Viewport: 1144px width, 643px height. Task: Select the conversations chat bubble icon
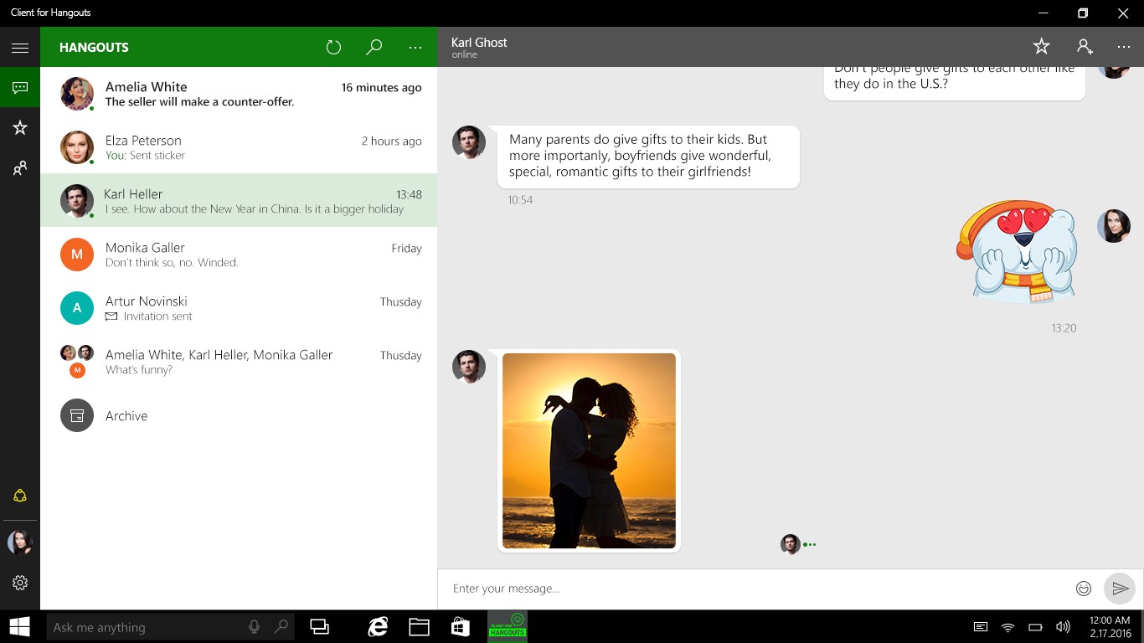click(x=20, y=86)
